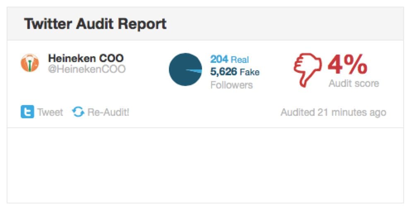Select the 204 Real followers count
This screenshot has width=414, height=220.
tap(229, 60)
